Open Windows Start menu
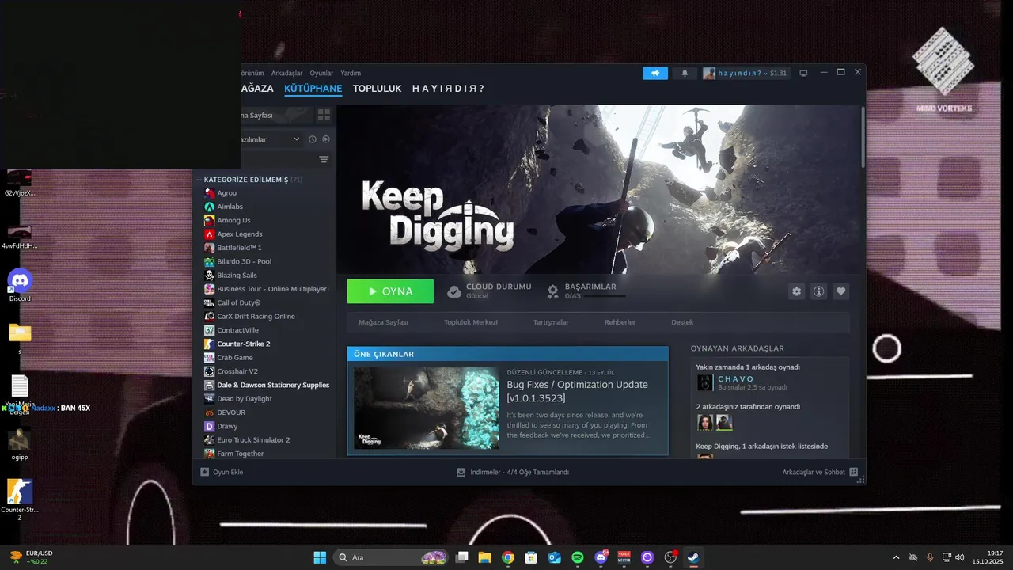Screen dimensions: 1013x570 click(320, 557)
